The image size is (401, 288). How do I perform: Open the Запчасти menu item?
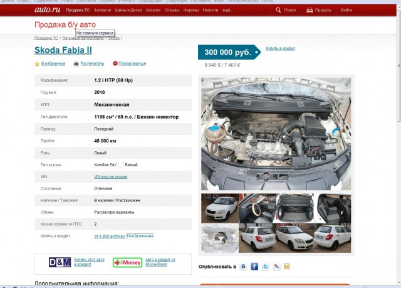[x=102, y=10]
